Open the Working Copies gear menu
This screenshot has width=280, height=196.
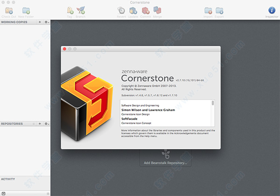click(x=47, y=22)
